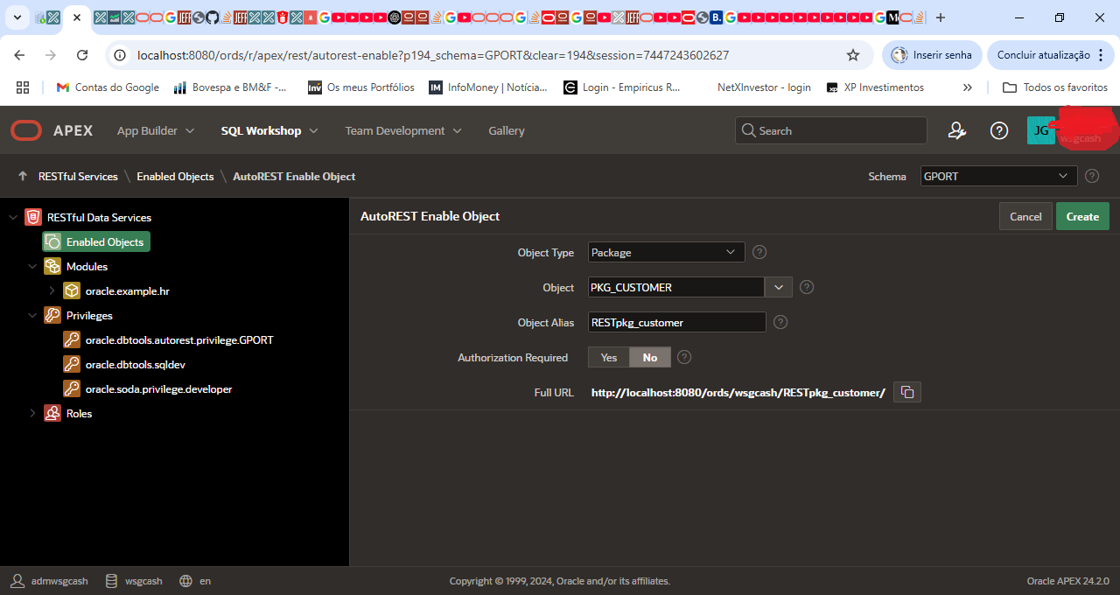Viewport: 1120px width, 595px height.
Task: Click the browser reload button
Action: 82,55
